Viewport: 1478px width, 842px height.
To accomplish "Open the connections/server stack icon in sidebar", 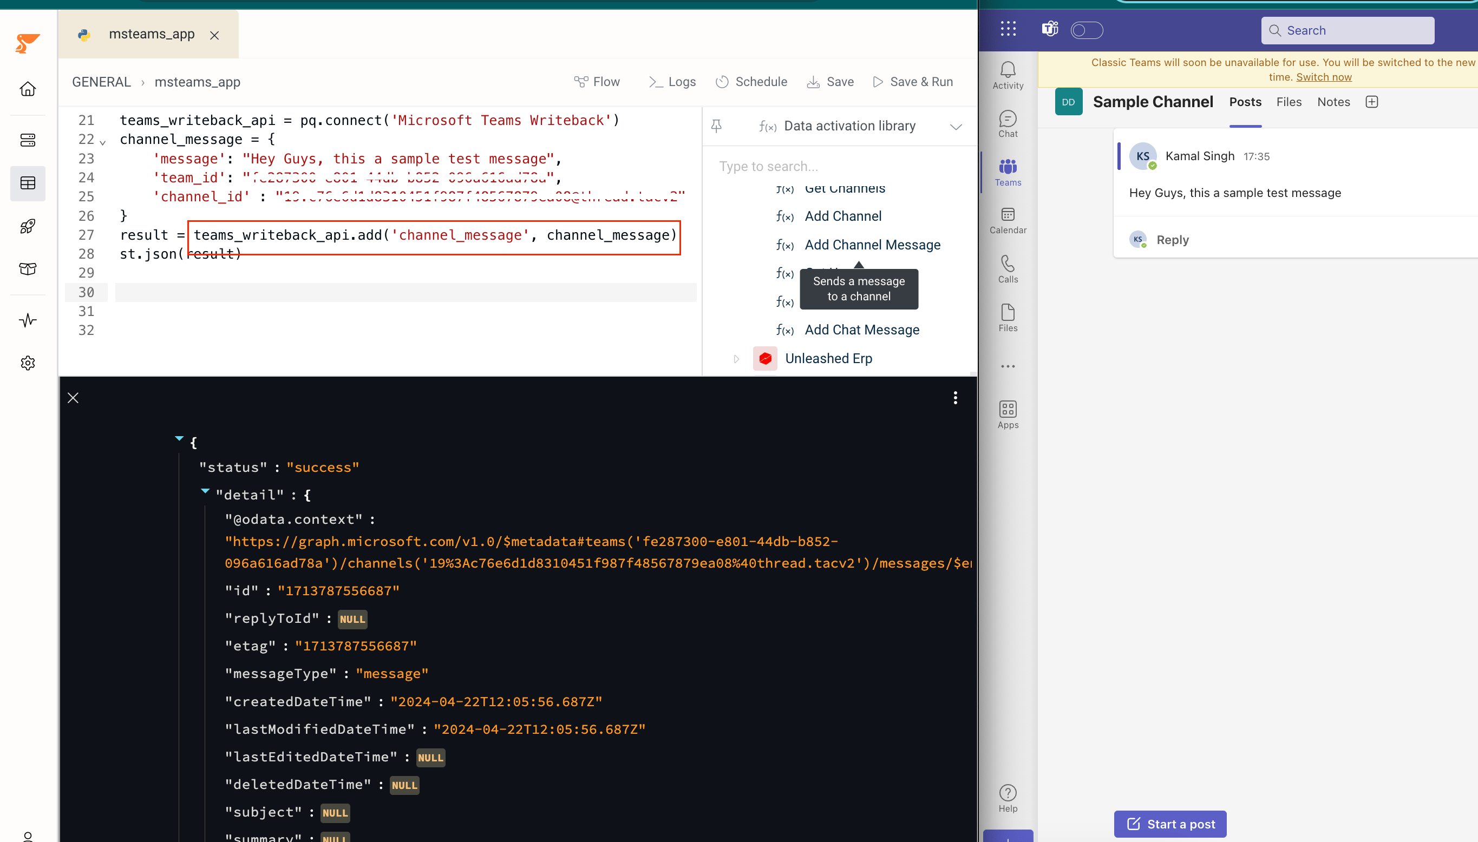I will [28, 140].
